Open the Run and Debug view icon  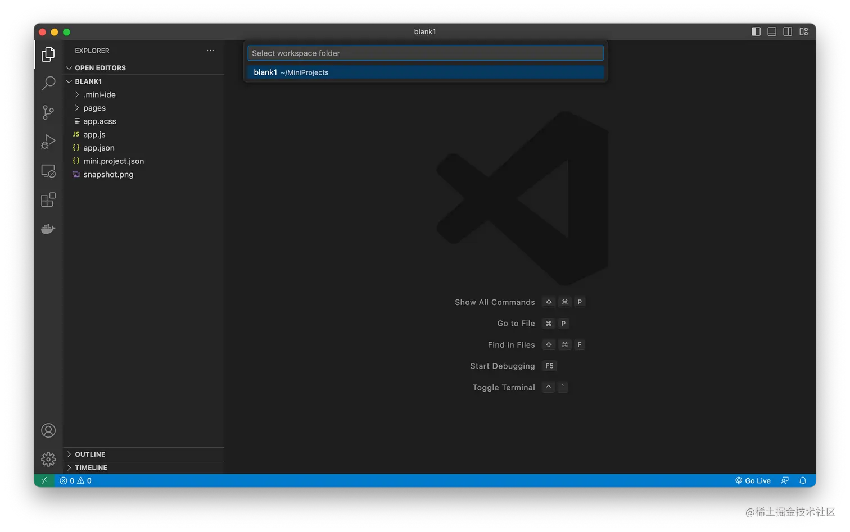pos(48,142)
